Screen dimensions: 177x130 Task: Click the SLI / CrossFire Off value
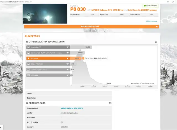(62, 122)
